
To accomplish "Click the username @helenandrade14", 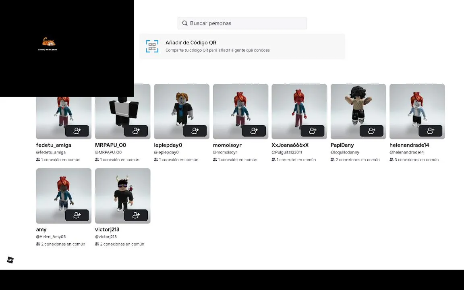I will [406, 152].
